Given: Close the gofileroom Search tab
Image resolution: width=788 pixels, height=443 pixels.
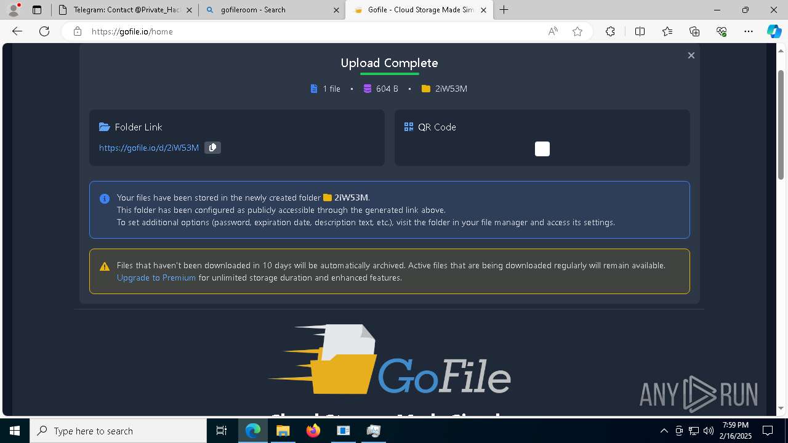Looking at the screenshot, I should 336,10.
